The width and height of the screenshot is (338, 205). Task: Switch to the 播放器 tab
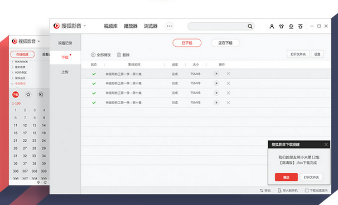coord(131,26)
